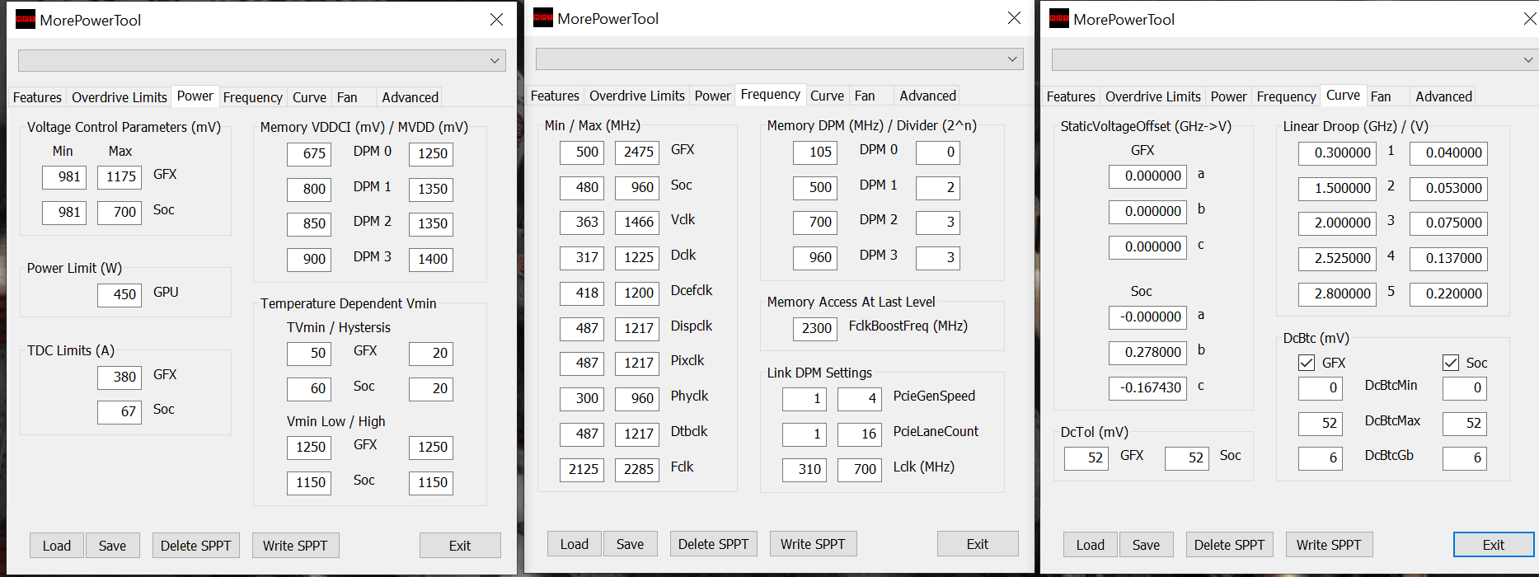Open Advanced tab in middle window

927,96
